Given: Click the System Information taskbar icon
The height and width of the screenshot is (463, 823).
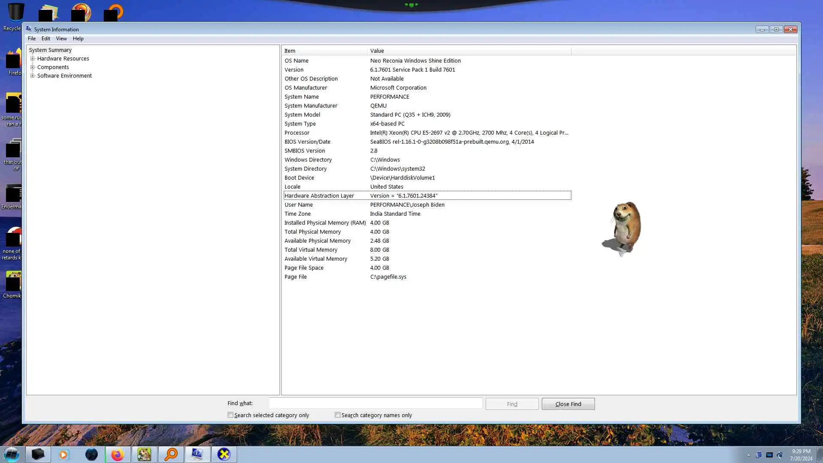Looking at the screenshot, I should [x=197, y=454].
